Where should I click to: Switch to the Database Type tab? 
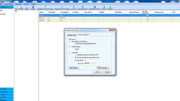pyautogui.click(x=72, y=35)
